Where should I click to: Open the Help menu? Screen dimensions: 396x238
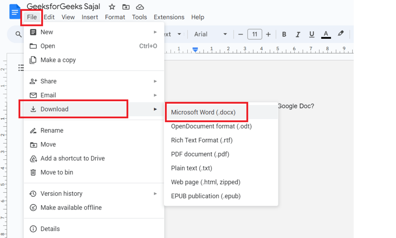tap(198, 17)
